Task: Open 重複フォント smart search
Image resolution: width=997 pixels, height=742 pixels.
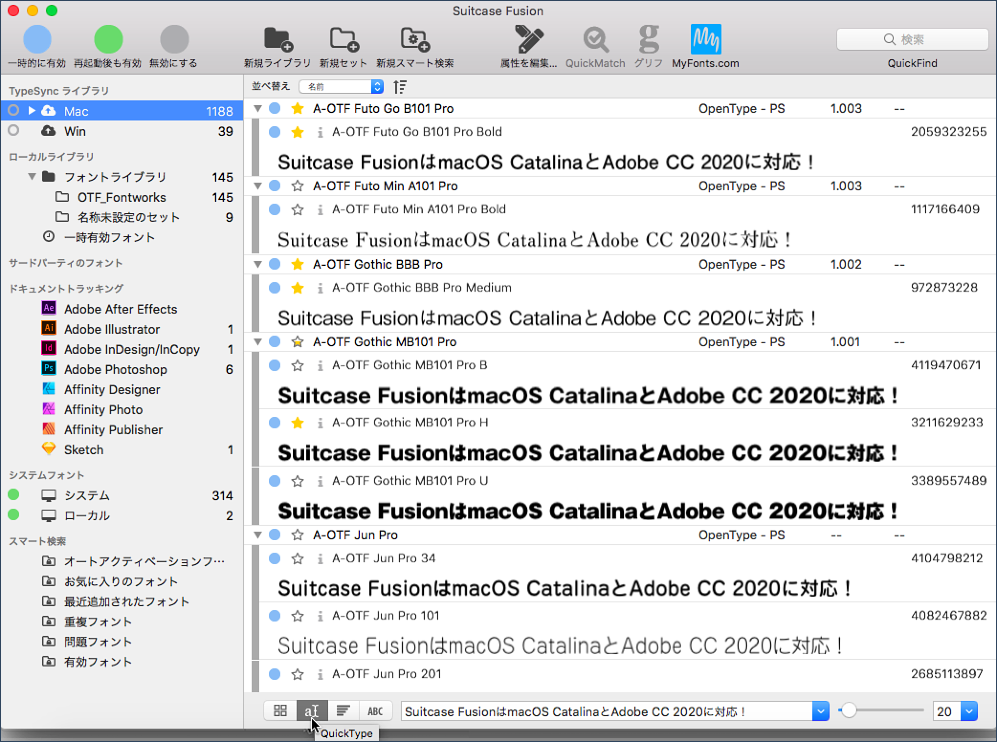Action: point(98,622)
